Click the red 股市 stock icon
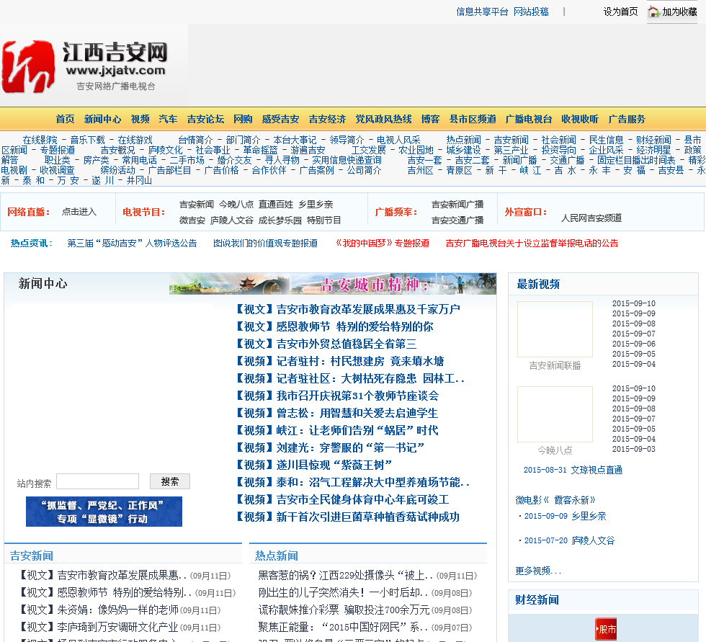This screenshot has width=706, height=642. [606, 629]
